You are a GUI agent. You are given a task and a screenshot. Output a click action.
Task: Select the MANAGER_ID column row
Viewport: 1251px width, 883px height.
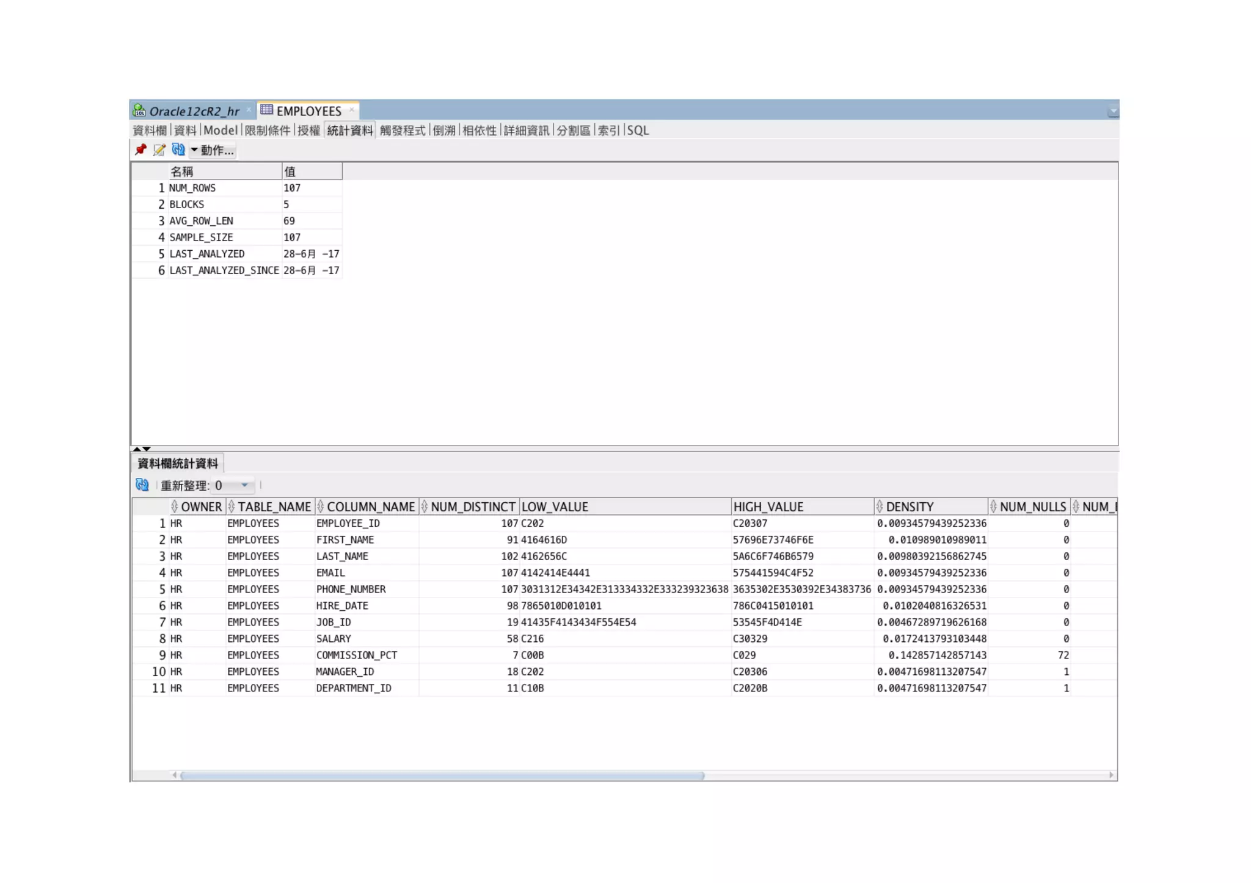pos(624,672)
